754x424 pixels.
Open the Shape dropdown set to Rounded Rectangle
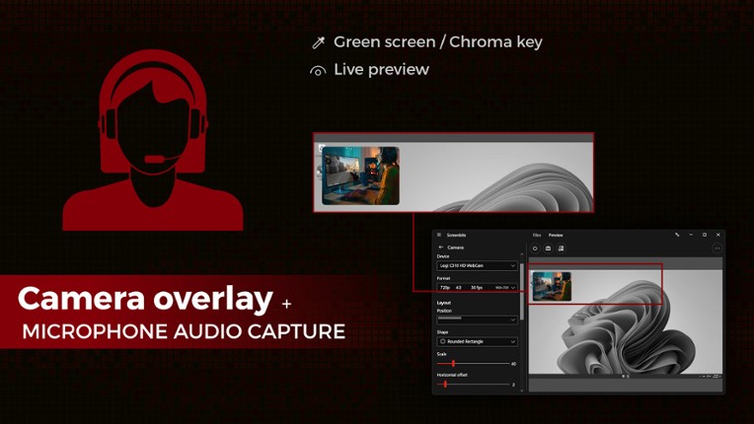pos(478,341)
